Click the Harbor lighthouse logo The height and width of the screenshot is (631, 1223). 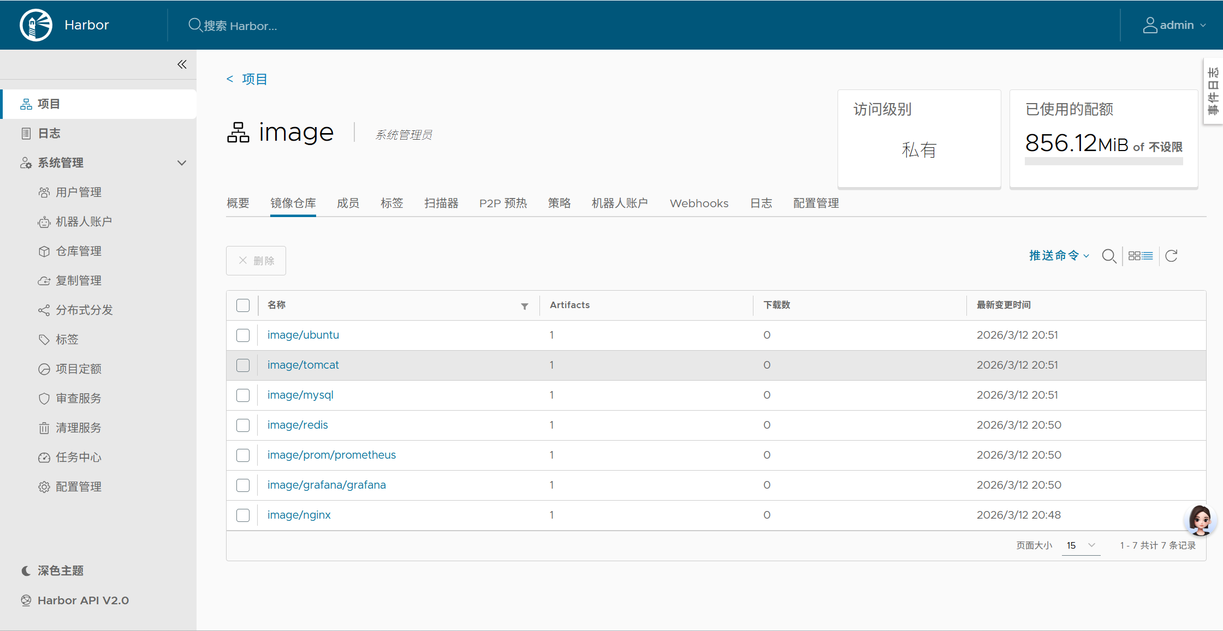pyautogui.click(x=36, y=25)
